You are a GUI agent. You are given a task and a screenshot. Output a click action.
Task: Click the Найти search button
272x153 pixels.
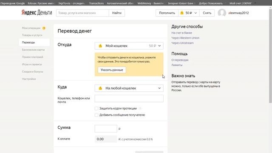point(117,13)
